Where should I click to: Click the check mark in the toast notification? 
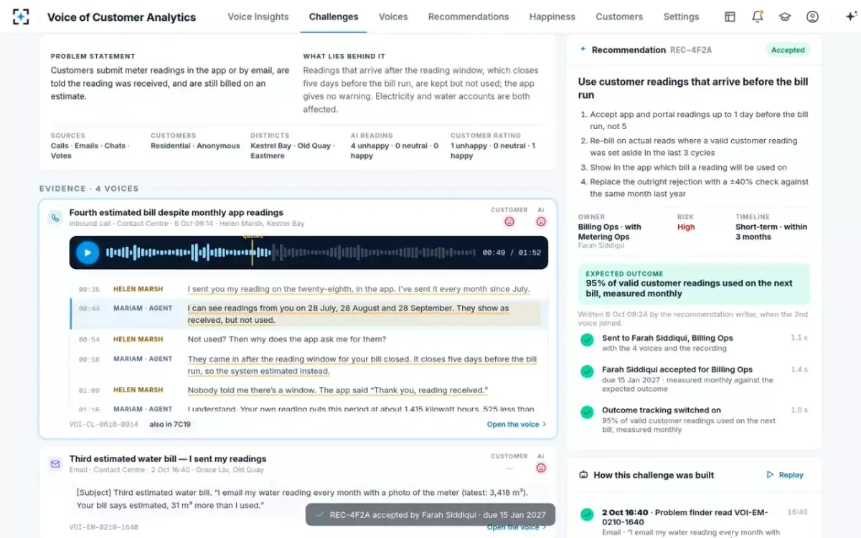coord(319,514)
